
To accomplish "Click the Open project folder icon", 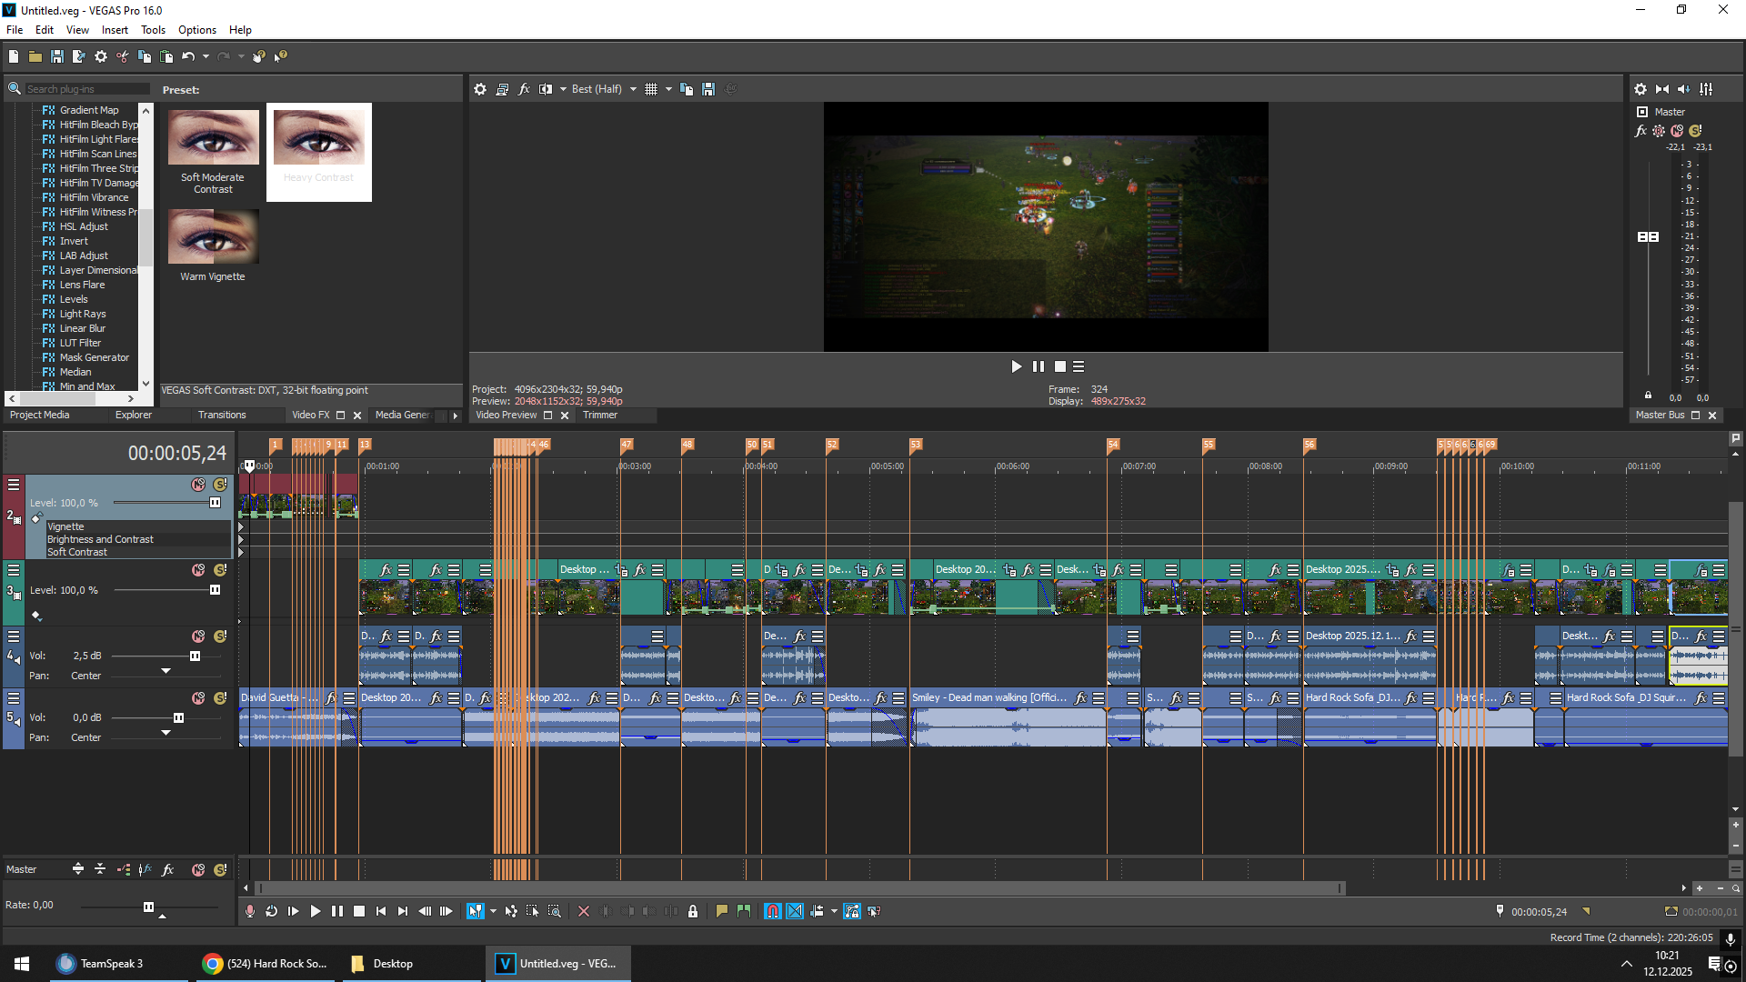I will click(35, 56).
